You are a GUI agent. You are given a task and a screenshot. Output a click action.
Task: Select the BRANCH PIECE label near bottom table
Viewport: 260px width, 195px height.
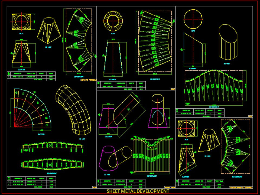point(170,187)
